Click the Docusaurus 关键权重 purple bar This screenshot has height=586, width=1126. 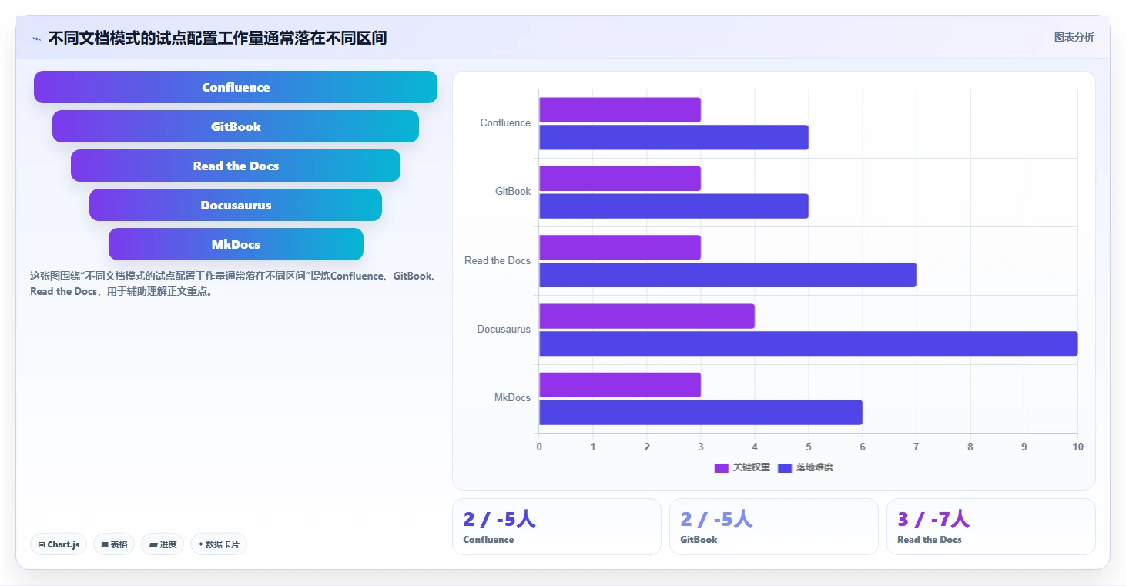point(647,316)
